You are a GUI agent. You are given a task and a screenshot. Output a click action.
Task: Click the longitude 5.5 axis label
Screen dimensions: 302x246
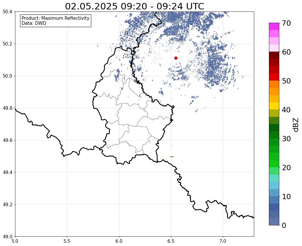pyautogui.click(x=67, y=241)
